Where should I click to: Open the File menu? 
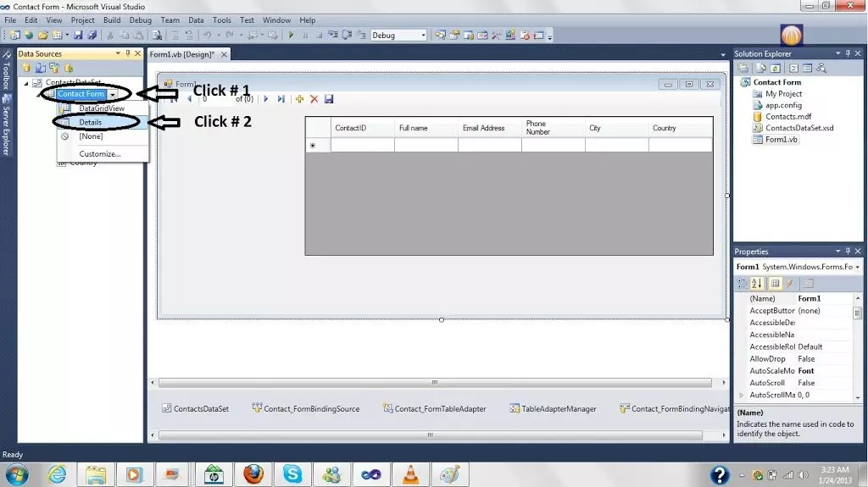[10, 20]
